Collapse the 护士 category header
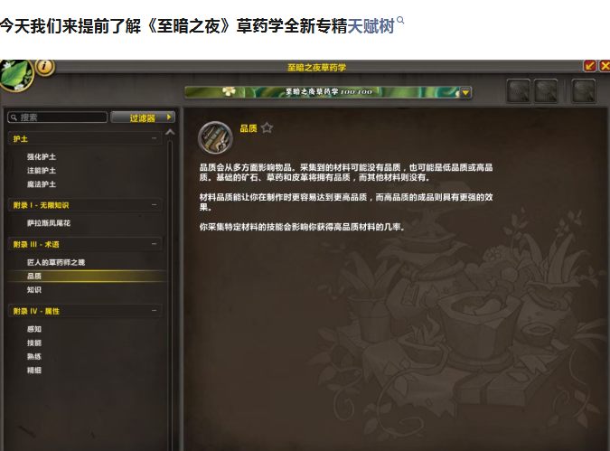 pos(85,138)
